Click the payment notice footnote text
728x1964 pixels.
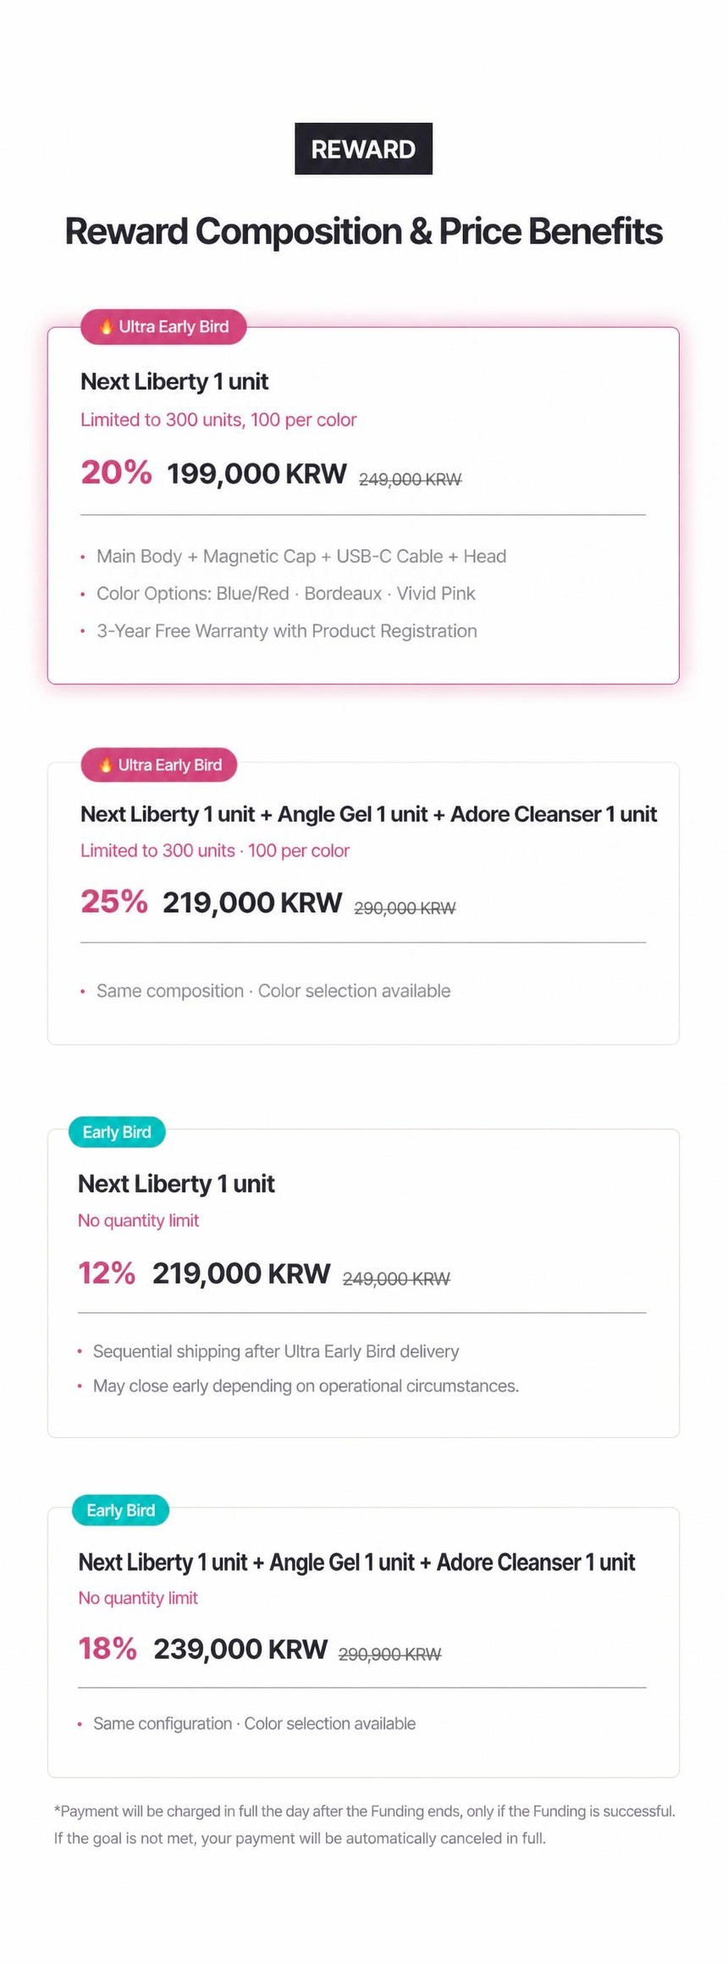click(x=364, y=1824)
